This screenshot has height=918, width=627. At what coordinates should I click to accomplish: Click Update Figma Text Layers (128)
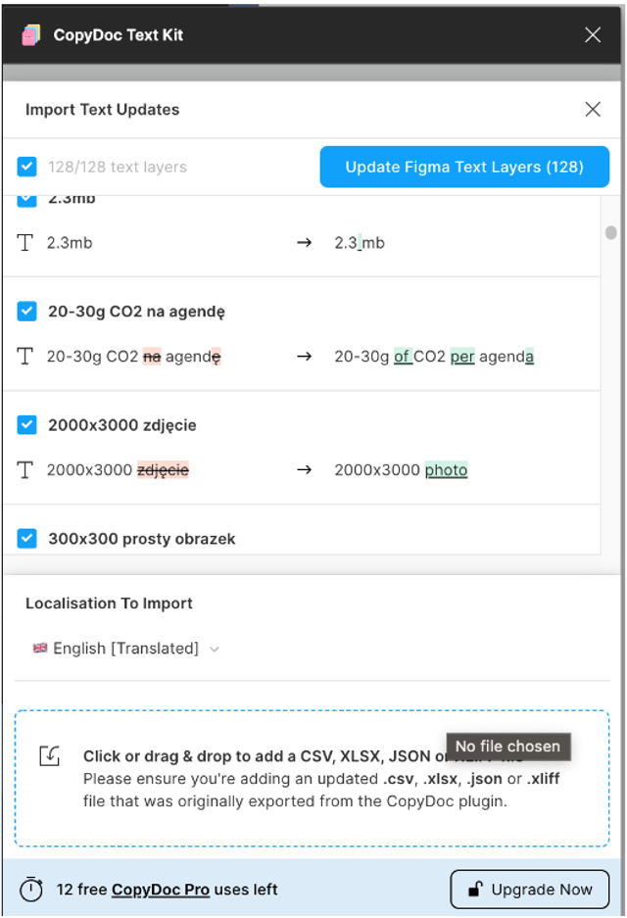[463, 167]
